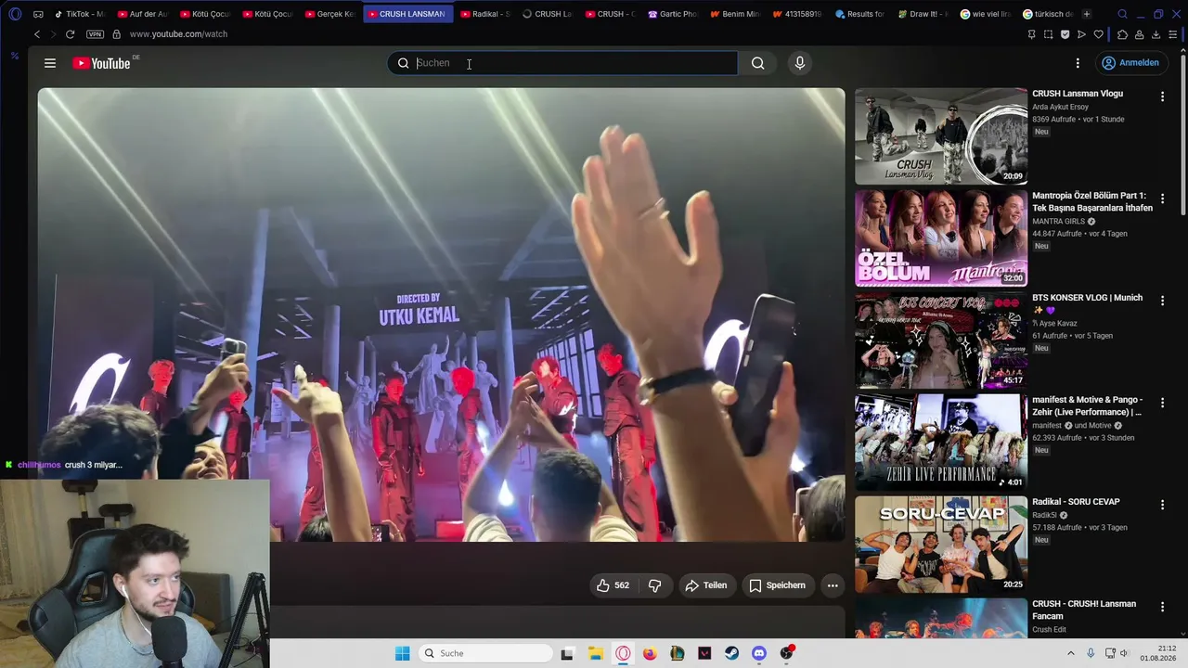Visit the Arda Aykut Ersoy channel

(1060, 107)
